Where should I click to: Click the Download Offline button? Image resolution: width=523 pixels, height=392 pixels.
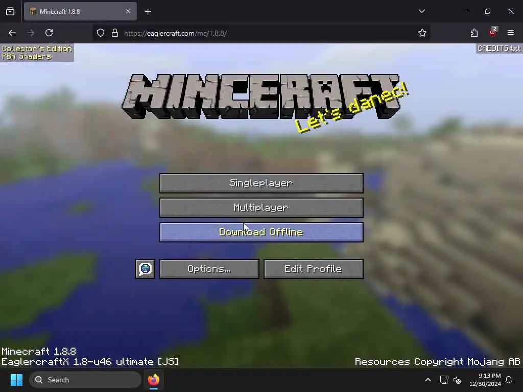point(261,232)
